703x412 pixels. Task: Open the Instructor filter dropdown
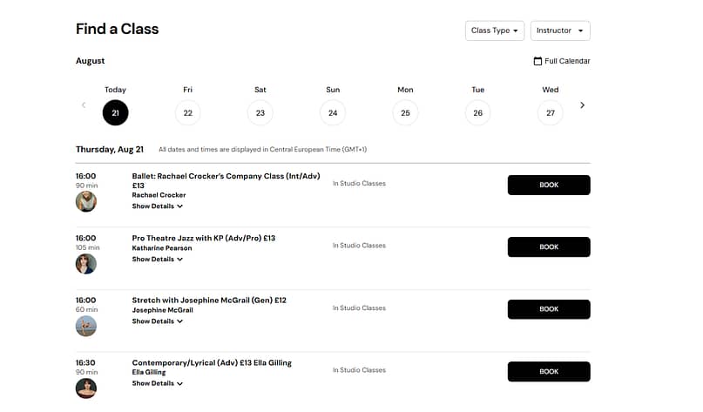(x=560, y=30)
